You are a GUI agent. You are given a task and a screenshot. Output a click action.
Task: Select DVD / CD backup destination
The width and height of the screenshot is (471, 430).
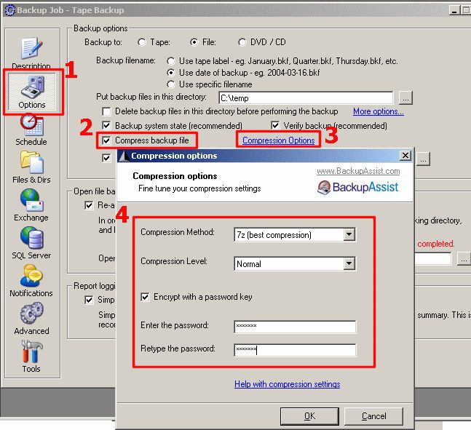coord(242,42)
